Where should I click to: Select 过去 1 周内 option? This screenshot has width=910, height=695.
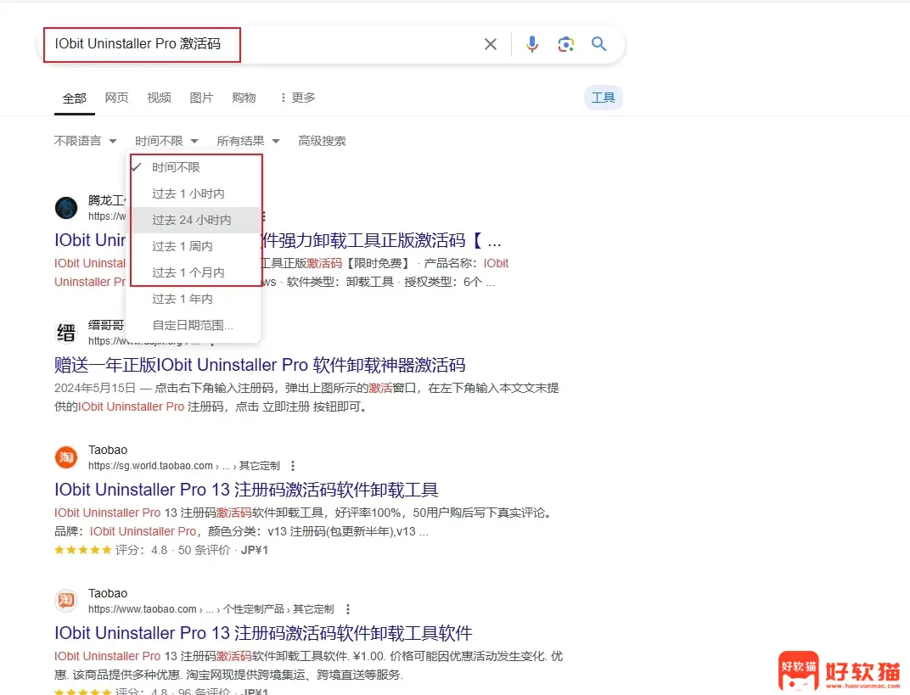click(194, 246)
